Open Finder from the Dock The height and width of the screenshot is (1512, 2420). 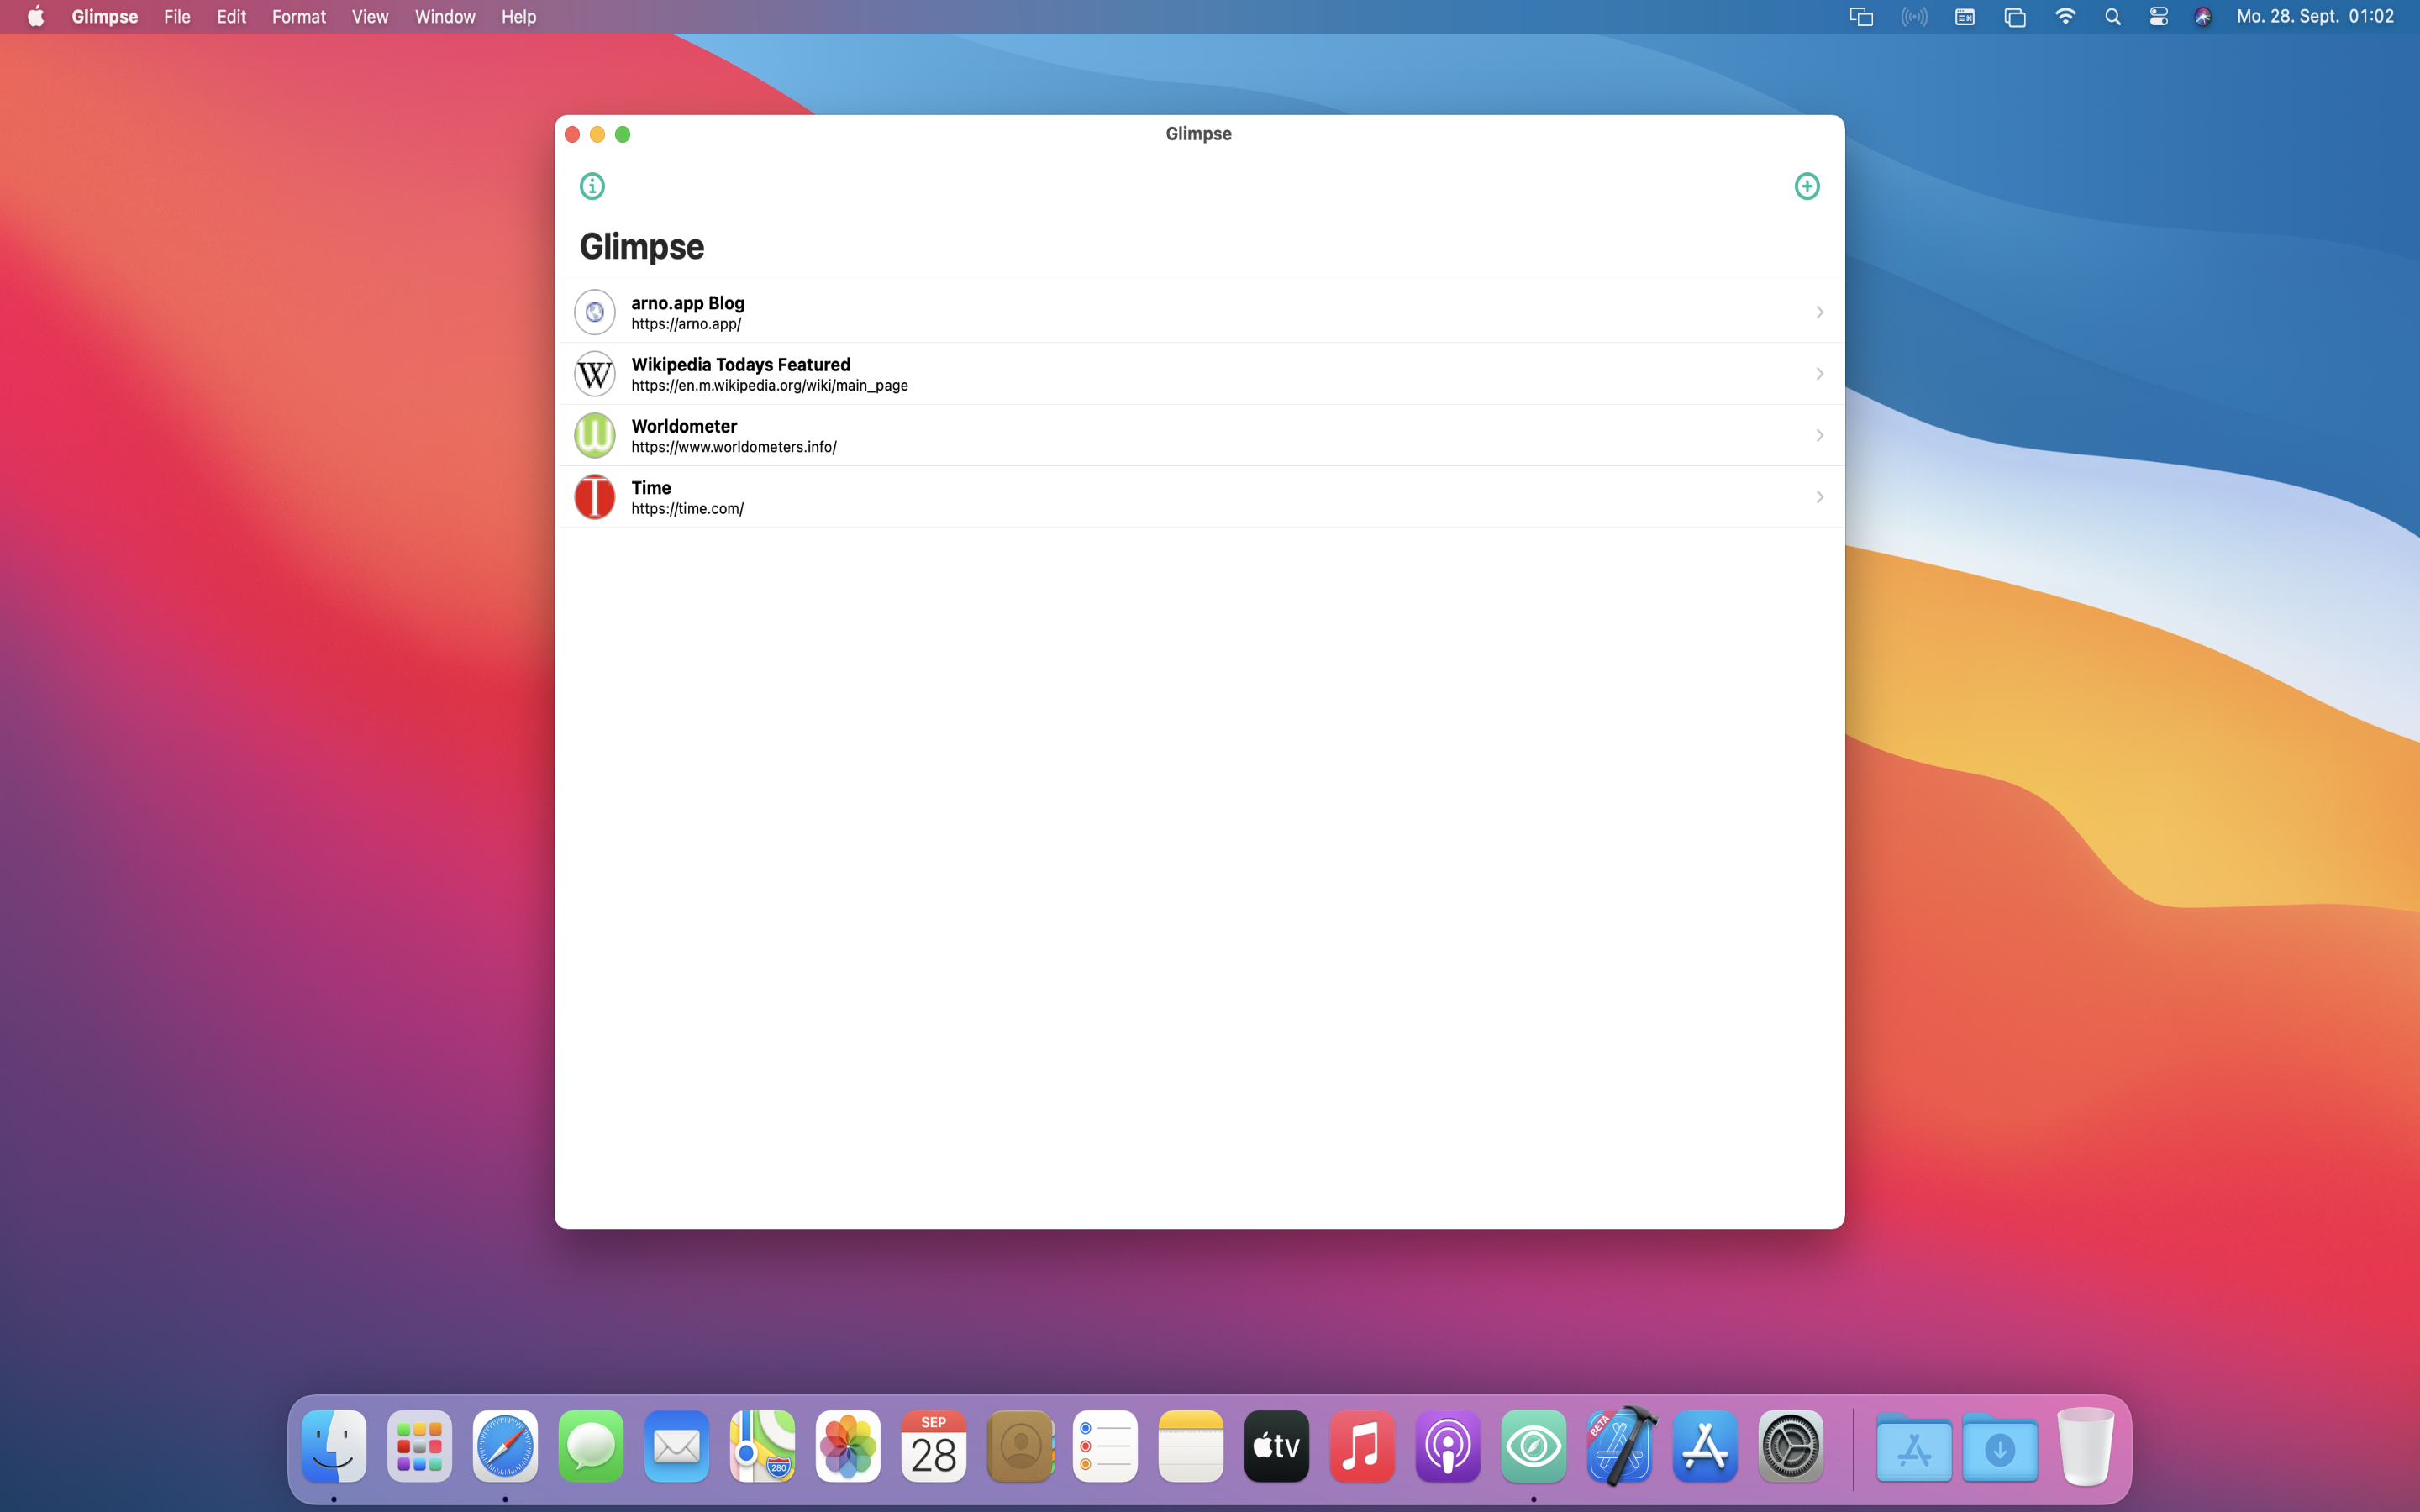pos(334,1446)
